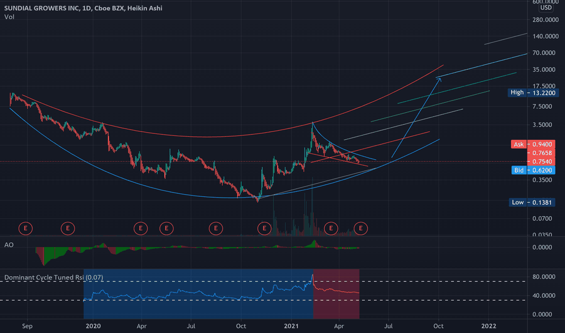Click the earnings E marker just before Apr 2021
565x333 pixels.
click(331, 228)
